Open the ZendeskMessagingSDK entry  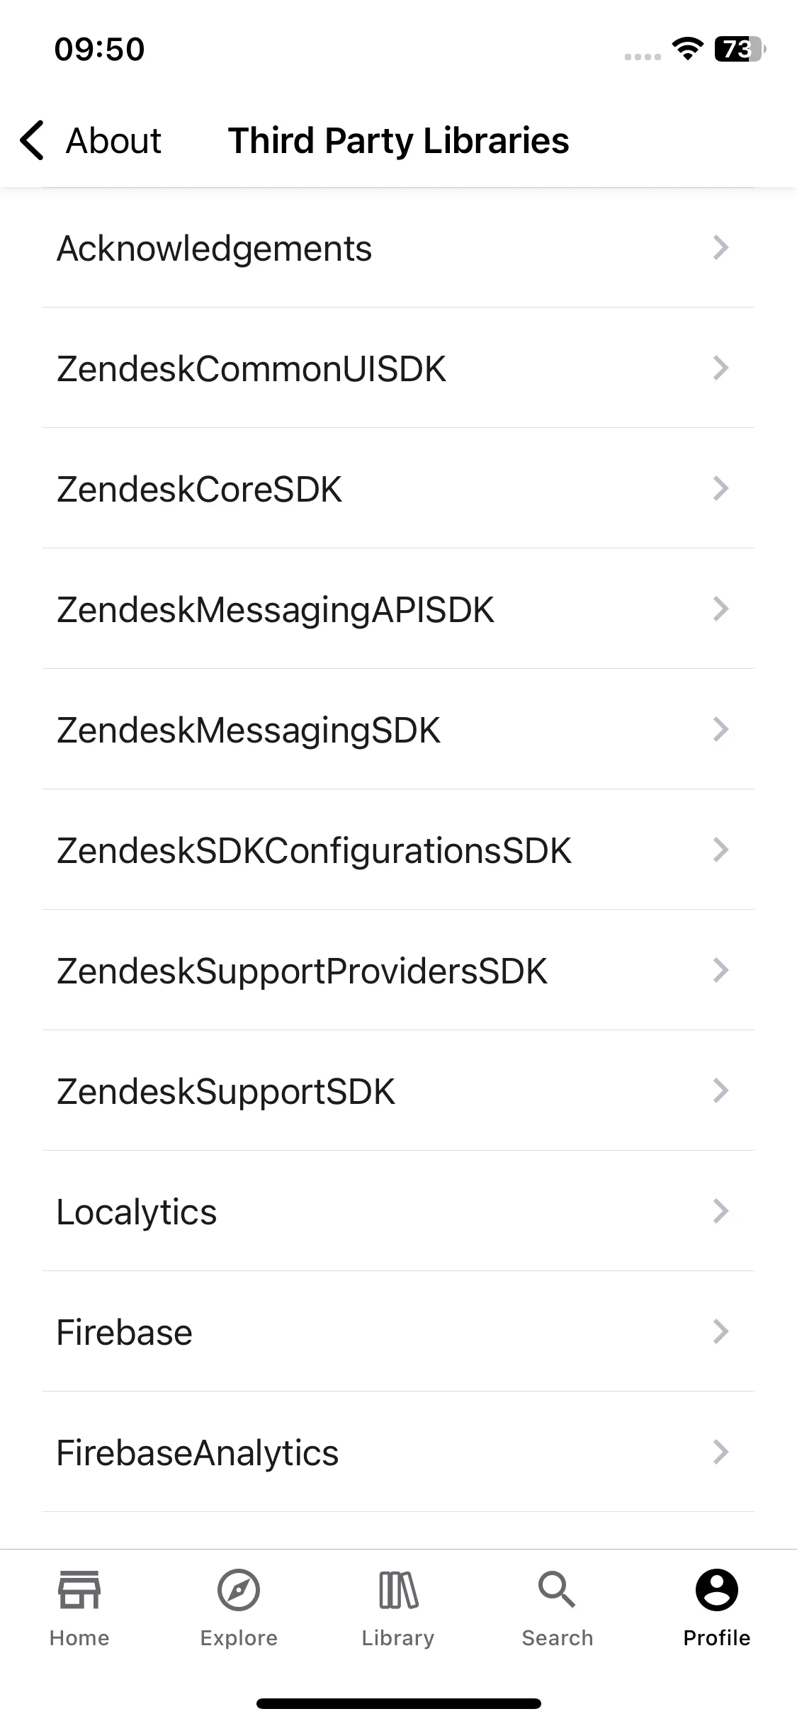(x=398, y=729)
